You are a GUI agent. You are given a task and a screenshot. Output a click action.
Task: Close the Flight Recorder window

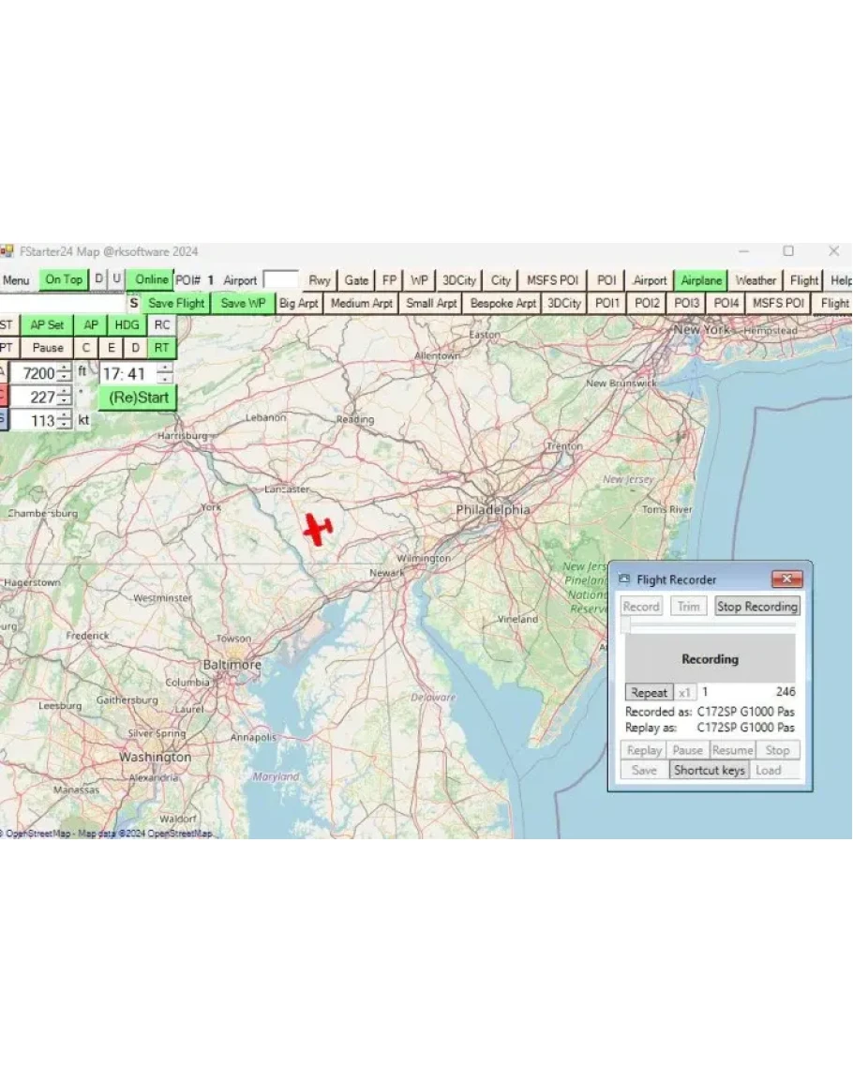point(786,579)
